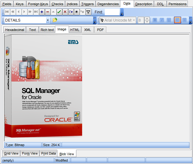Toggle align left formatting button

(x=177, y=20)
